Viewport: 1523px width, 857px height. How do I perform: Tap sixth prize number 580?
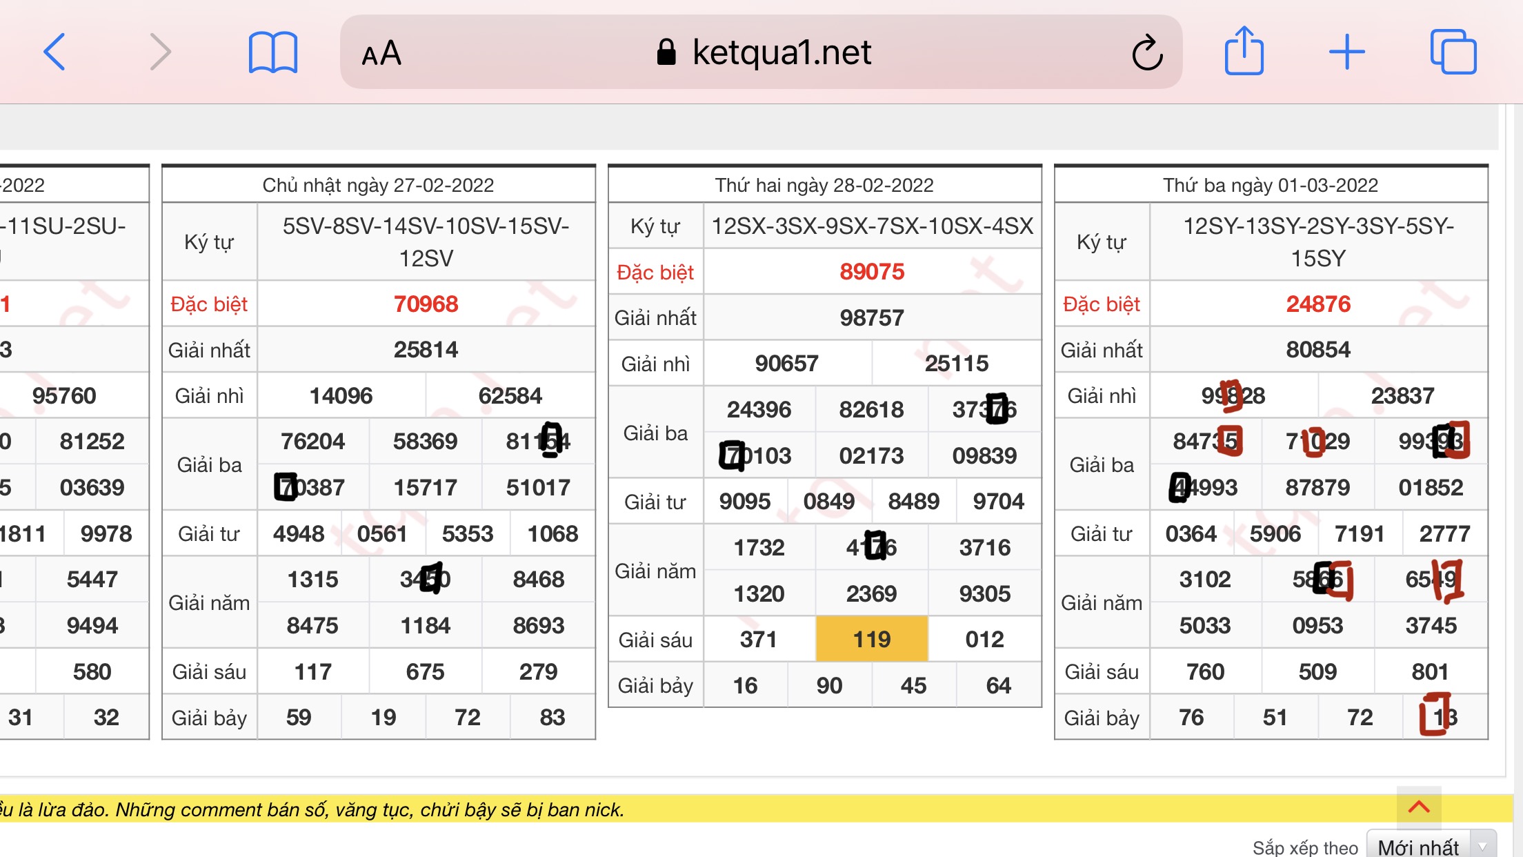92,671
